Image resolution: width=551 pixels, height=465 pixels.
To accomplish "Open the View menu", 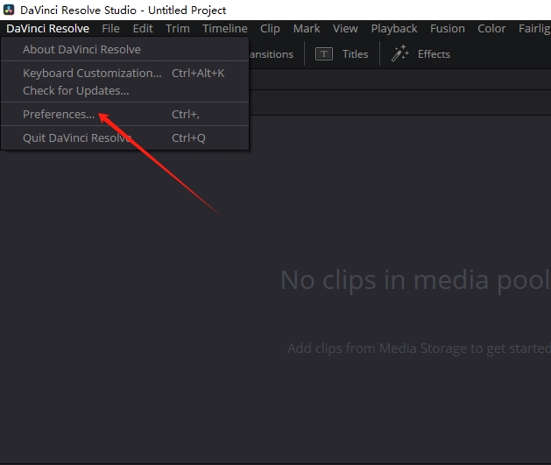I will 345,28.
